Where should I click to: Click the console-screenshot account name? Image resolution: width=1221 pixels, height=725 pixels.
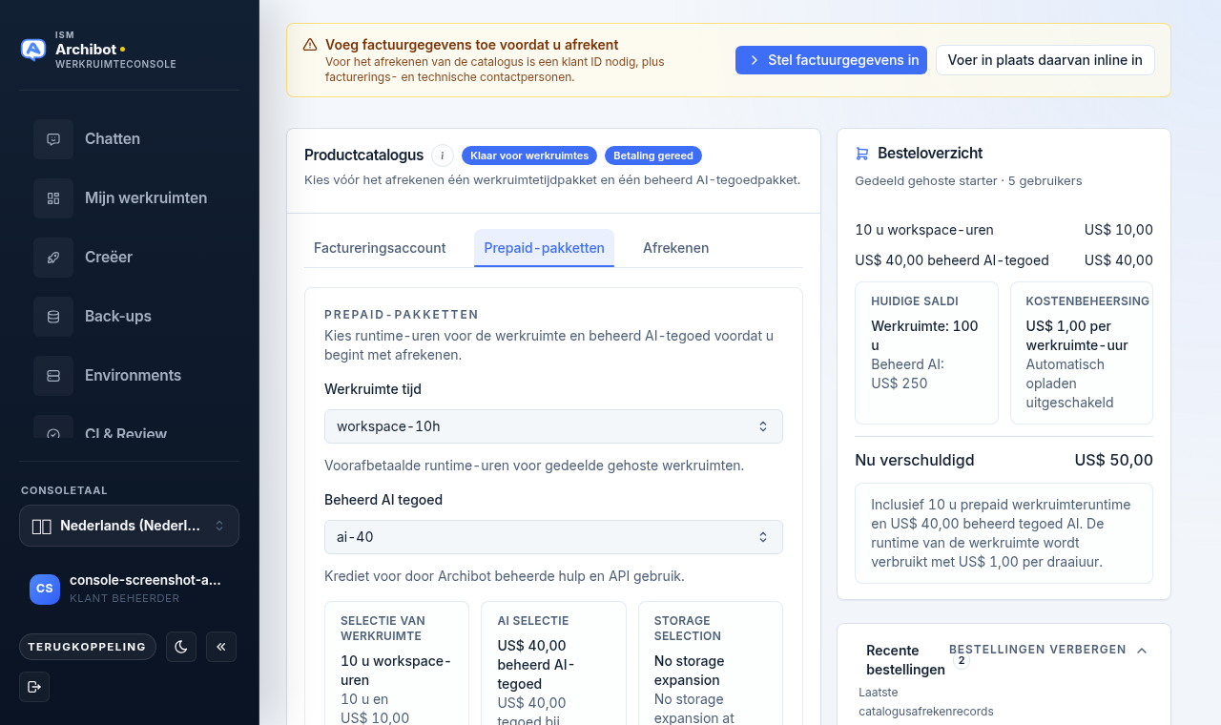(145, 580)
